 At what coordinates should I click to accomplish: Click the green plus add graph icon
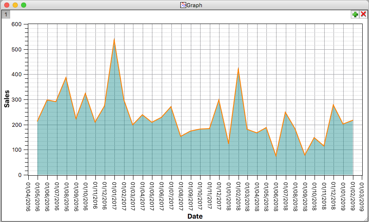pyautogui.click(x=355, y=15)
